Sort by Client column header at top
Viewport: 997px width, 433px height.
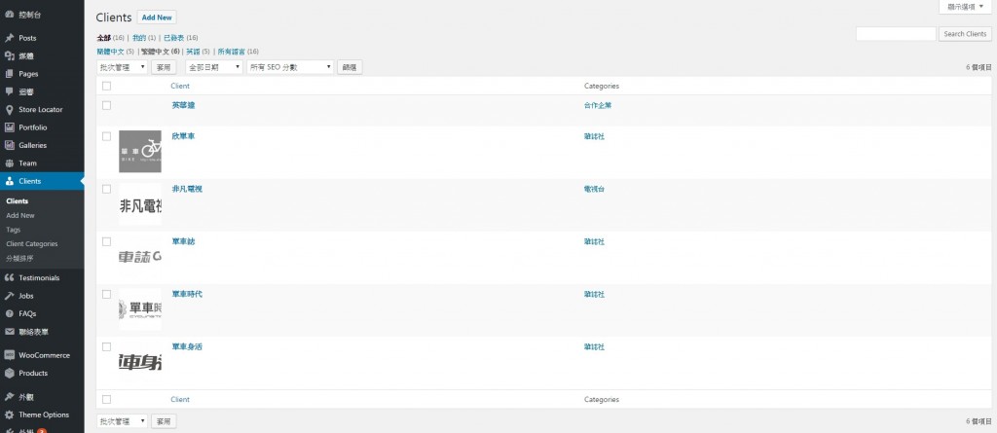click(x=180, y=86)
